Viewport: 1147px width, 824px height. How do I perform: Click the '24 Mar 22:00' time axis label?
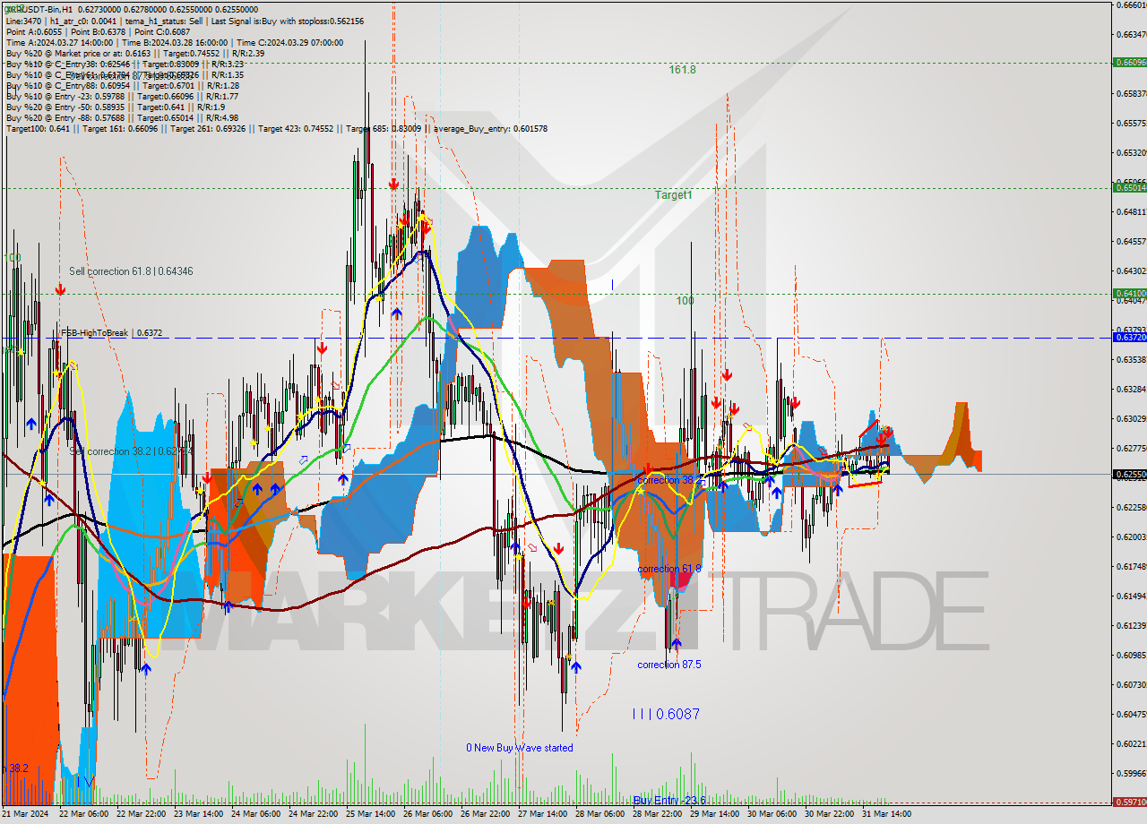312,814
